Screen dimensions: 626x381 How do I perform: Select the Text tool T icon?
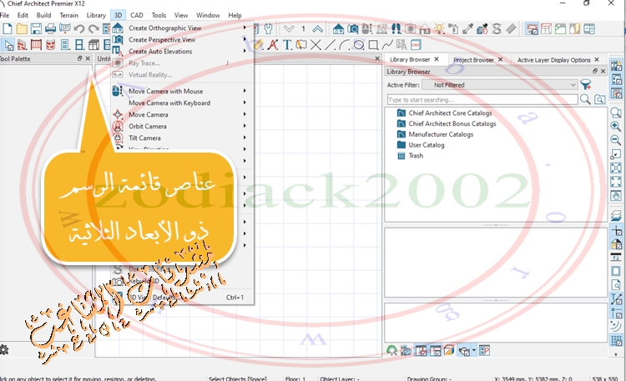coord(287,45)
